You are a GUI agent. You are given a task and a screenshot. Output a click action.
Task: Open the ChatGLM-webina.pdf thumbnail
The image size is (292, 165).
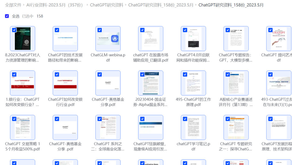[x=108, y=39]
